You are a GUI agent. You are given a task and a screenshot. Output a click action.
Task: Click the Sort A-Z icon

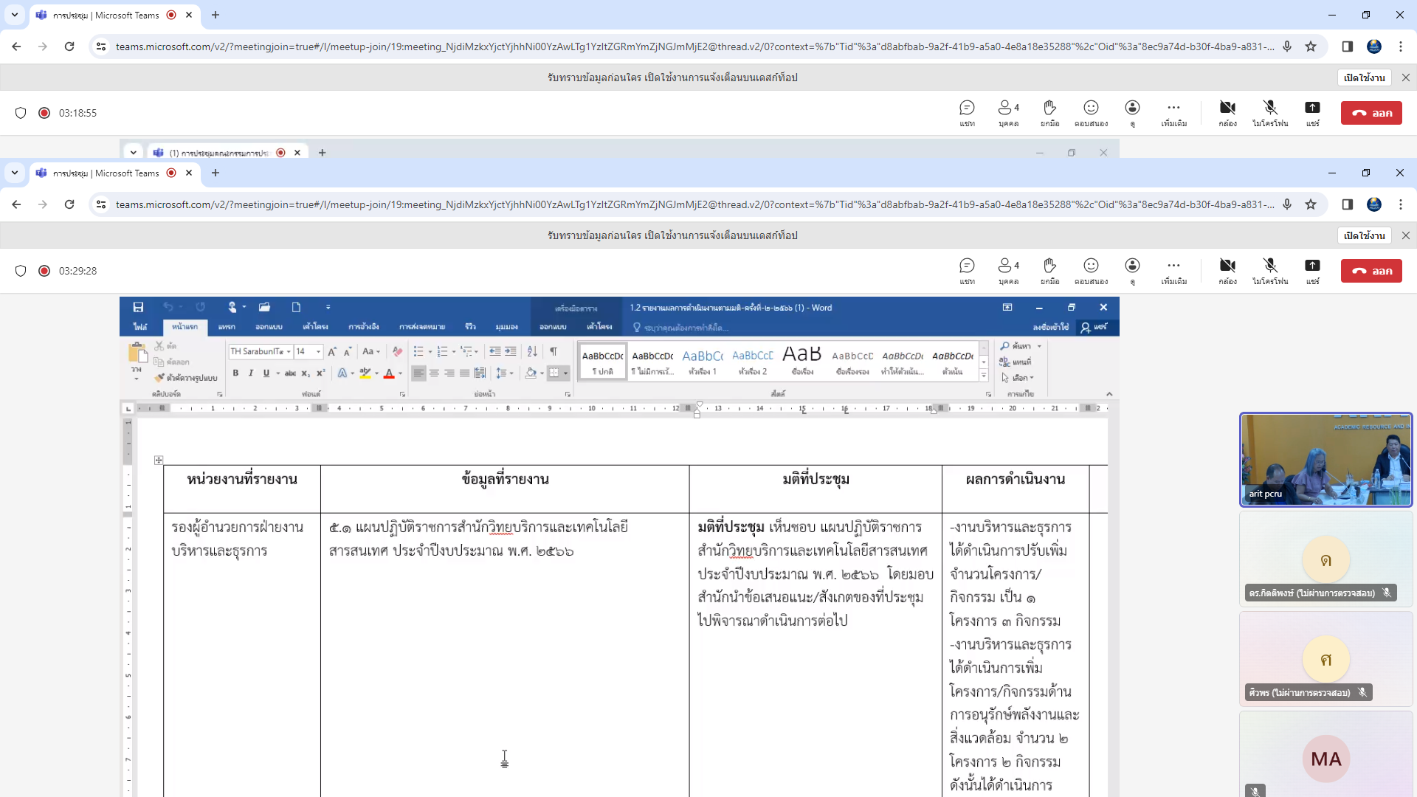point(532,351)
